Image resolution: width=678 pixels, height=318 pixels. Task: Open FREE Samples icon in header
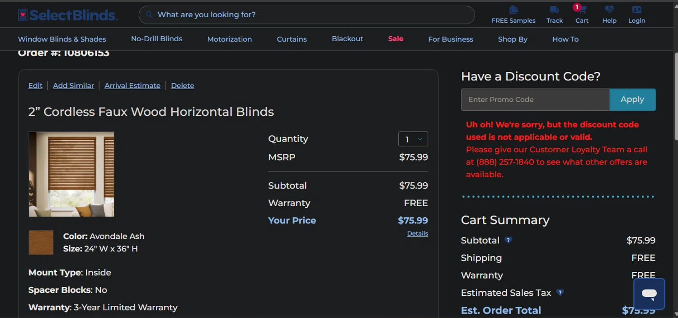tap(513, 10)
